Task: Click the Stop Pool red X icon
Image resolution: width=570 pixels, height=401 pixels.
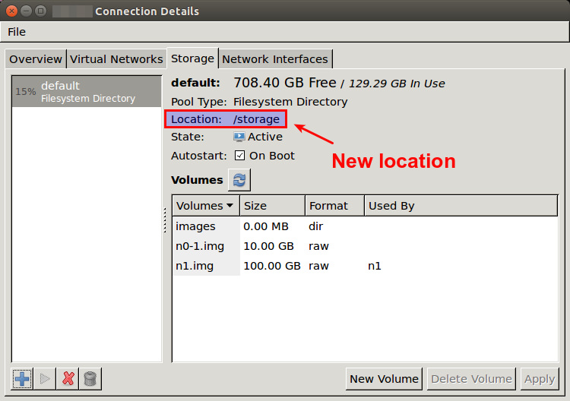Action: tap(68, 378)
